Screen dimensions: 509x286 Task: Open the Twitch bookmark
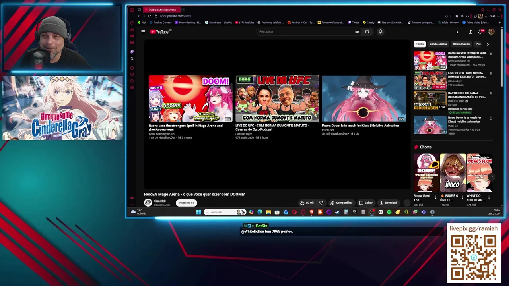coord(354,23)
